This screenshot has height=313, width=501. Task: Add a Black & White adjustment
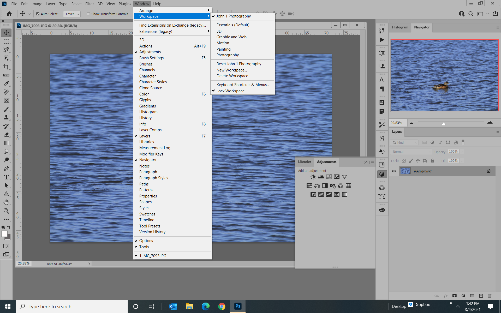(x=325, y=185)
